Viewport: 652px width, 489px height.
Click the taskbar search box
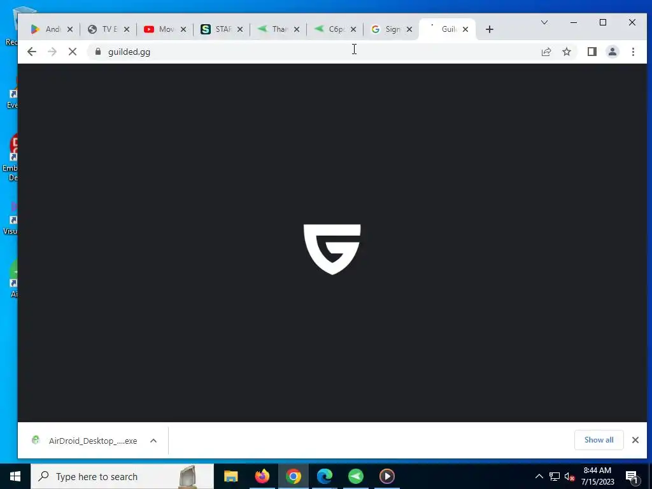point(122,476)
